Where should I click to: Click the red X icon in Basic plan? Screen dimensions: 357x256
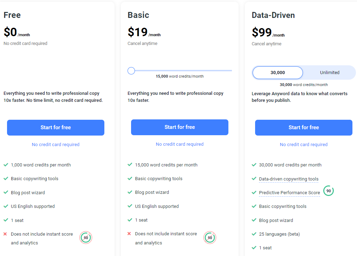click(x=129, y=234)
